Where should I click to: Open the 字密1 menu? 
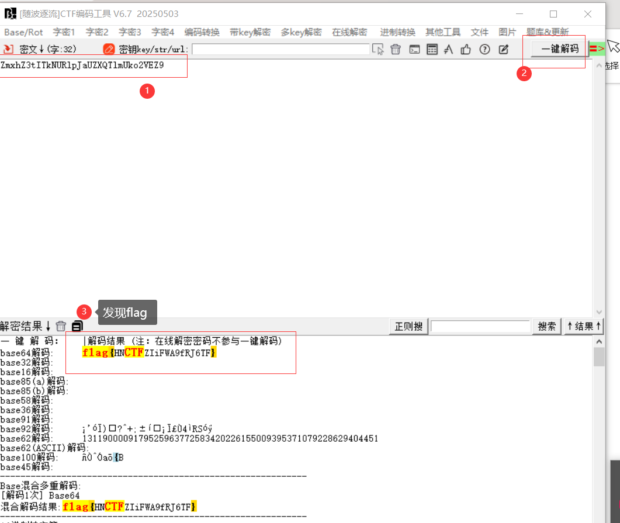(64, 32)
